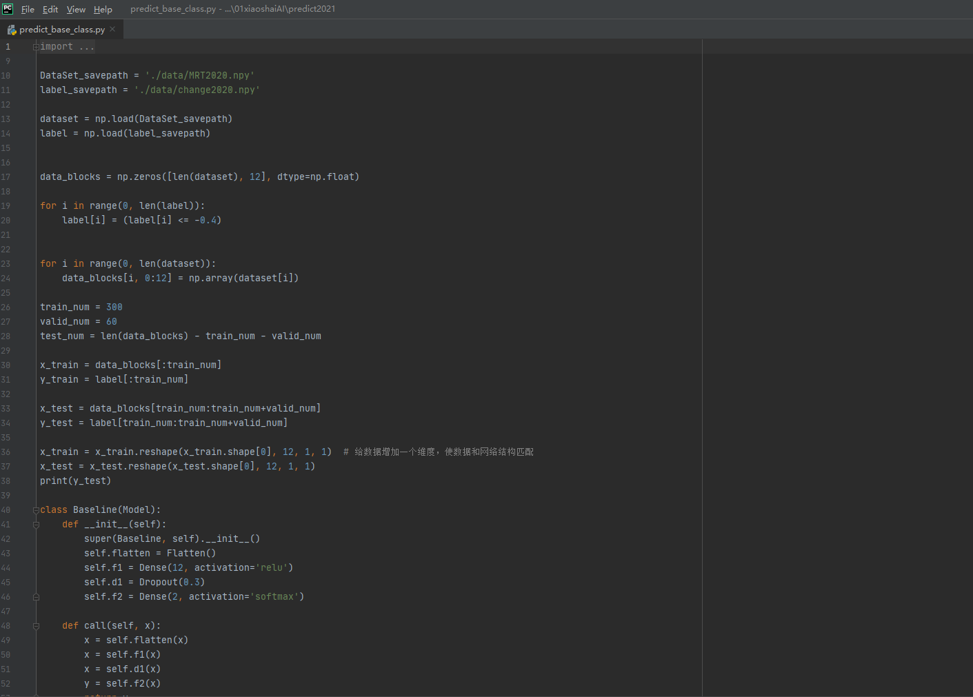Click the PyCharm logo icon

[x=8, y=9]
